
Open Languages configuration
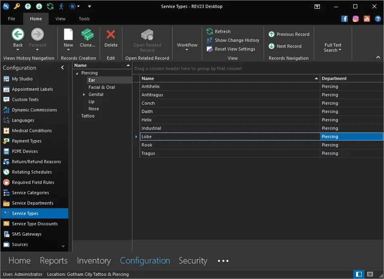click(x=34, y=120)
